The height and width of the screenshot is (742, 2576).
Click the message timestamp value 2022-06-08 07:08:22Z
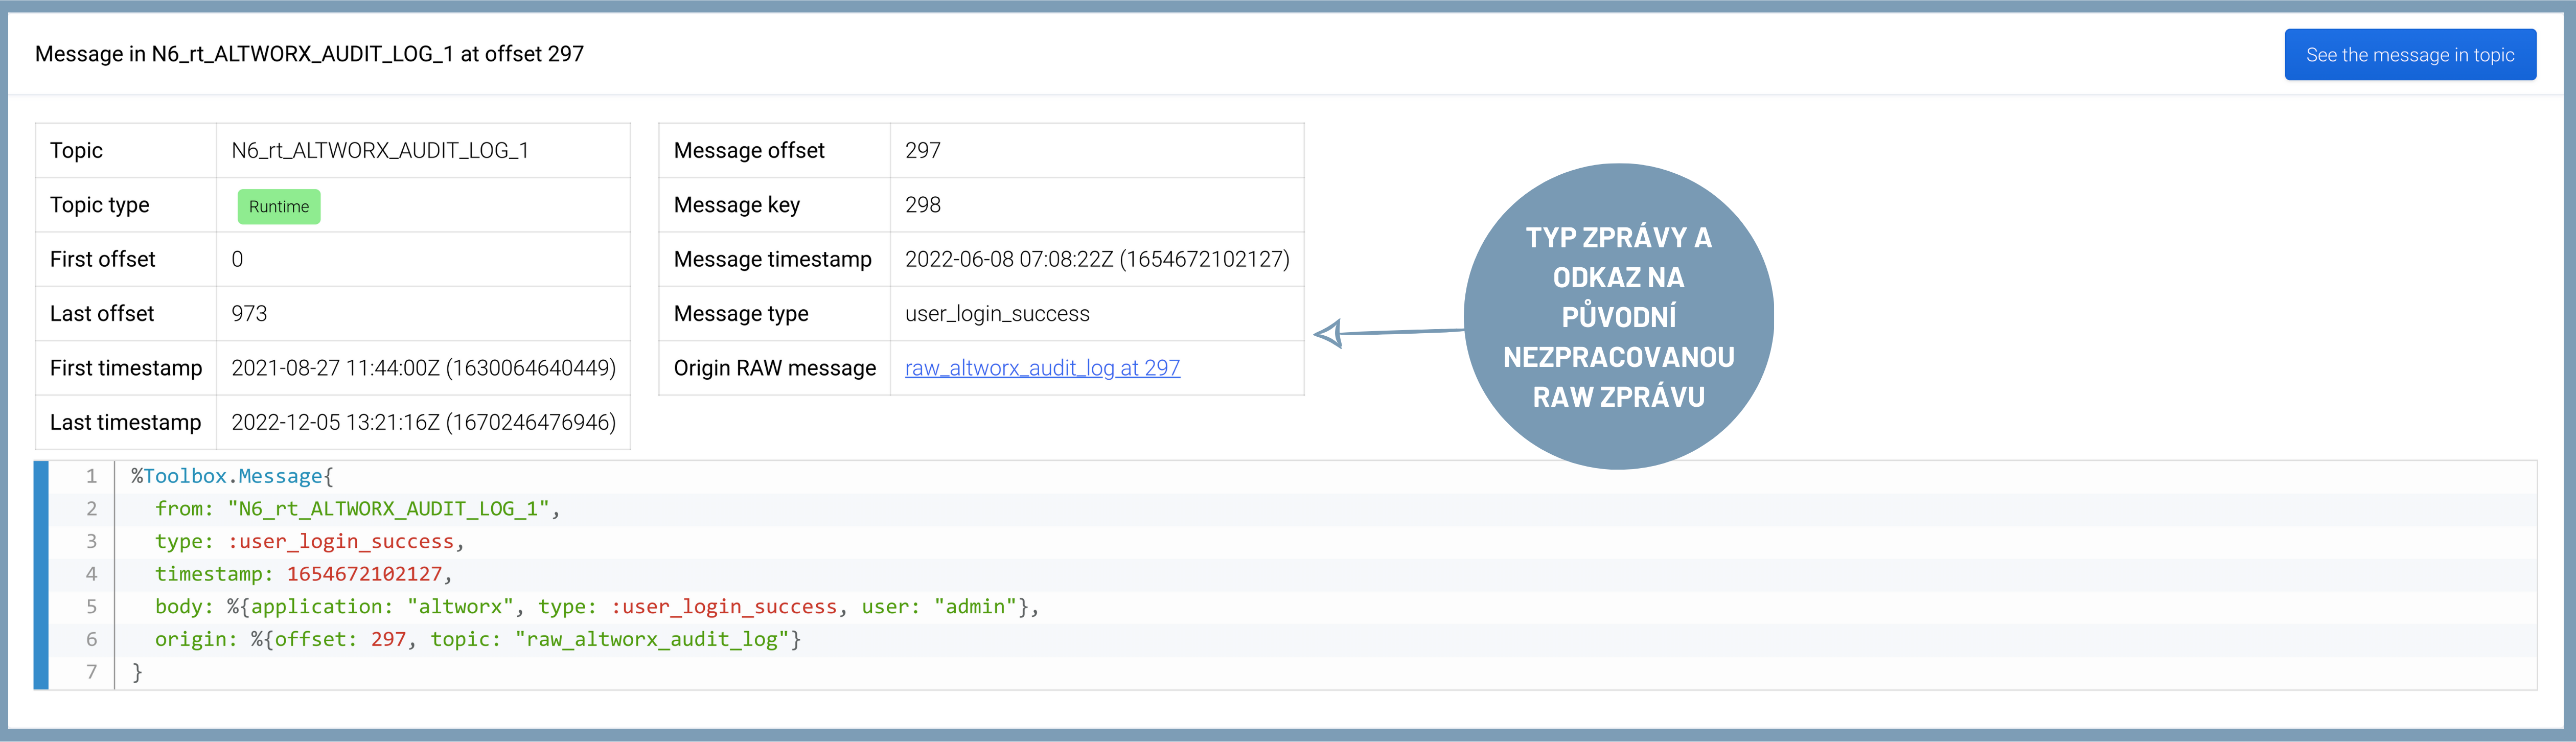coord(1096,260)
